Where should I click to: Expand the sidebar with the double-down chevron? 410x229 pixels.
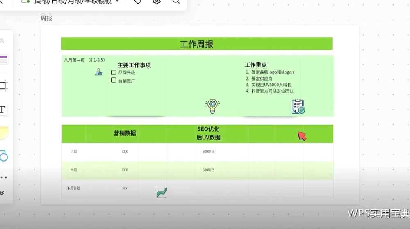(x=2, y=193)
